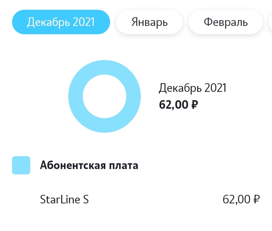The width and height of the screenshot is (272, 231).
Task: Click the 62,00 amount in the StarLine S row
Action: point(236,200)
